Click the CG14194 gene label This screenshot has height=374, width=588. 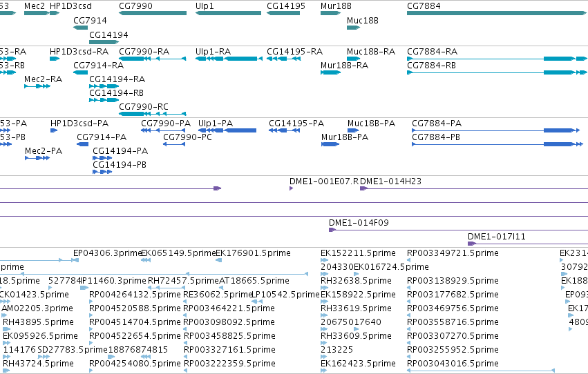[x=108, y=35]
